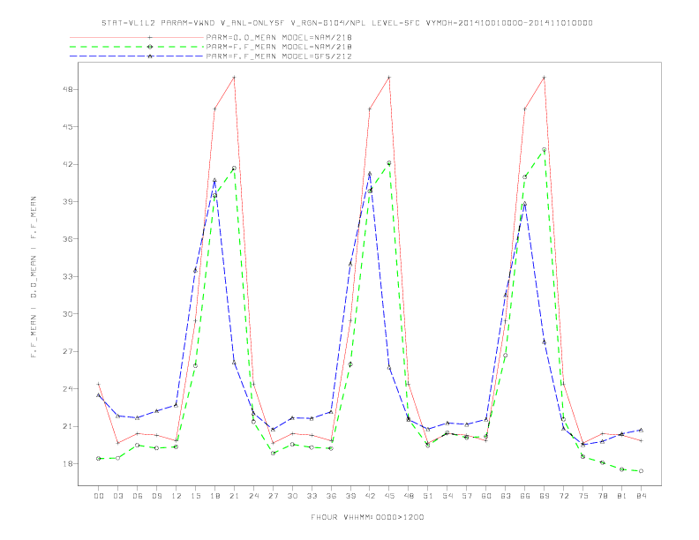This screenshot has height=540, width=699.
Task: Click y-axis tick value 18
Action: 69,464
